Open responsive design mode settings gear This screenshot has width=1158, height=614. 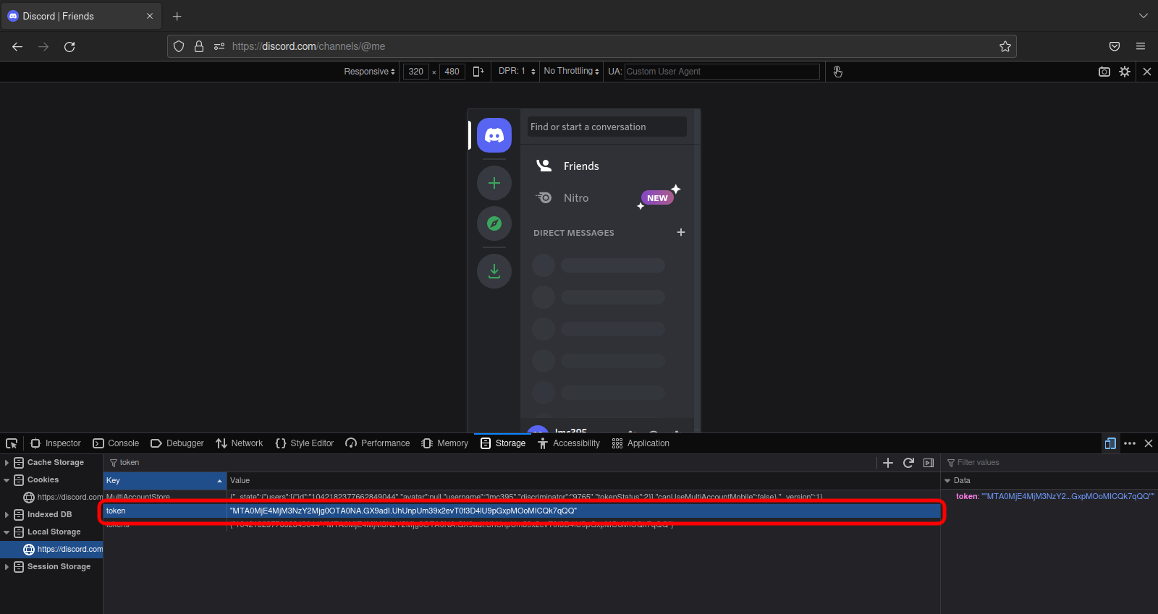coord(1125,72)
